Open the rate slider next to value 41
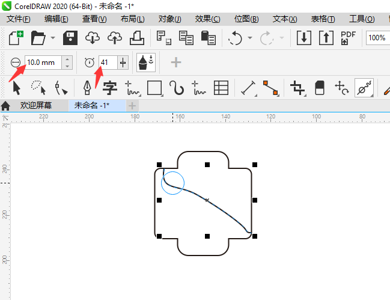This screenshot has height=300, width=390. click(x=123, y=63)
